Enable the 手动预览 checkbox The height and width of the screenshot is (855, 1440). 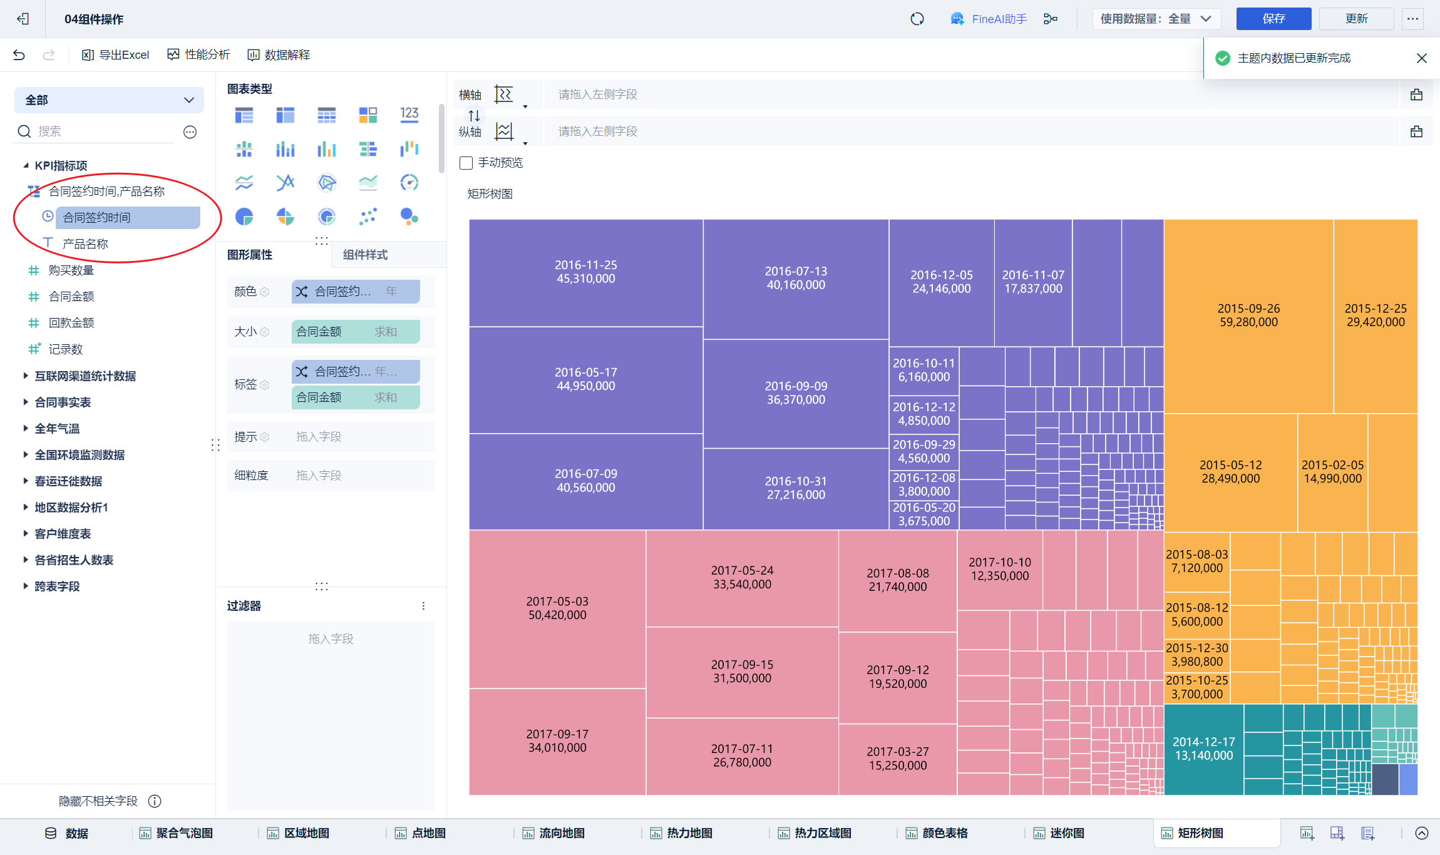click(x=466, y=163)
